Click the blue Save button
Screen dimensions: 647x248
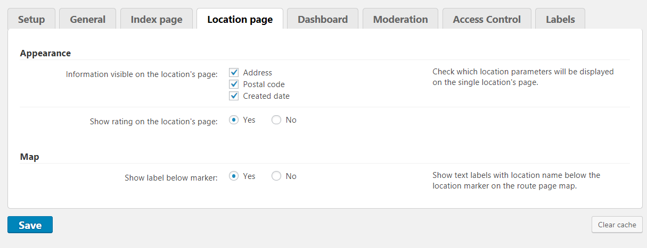(30, 225)
